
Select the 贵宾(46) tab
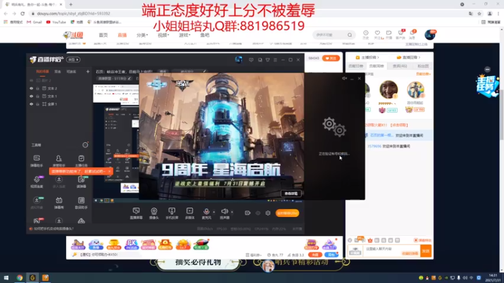point(400,66)
